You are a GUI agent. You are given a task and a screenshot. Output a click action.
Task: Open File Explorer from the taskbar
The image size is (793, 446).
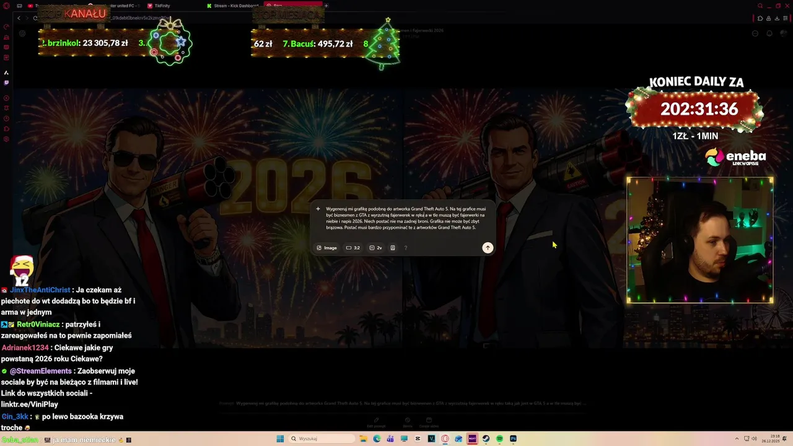pyautogui.click(x=364, y=439)
